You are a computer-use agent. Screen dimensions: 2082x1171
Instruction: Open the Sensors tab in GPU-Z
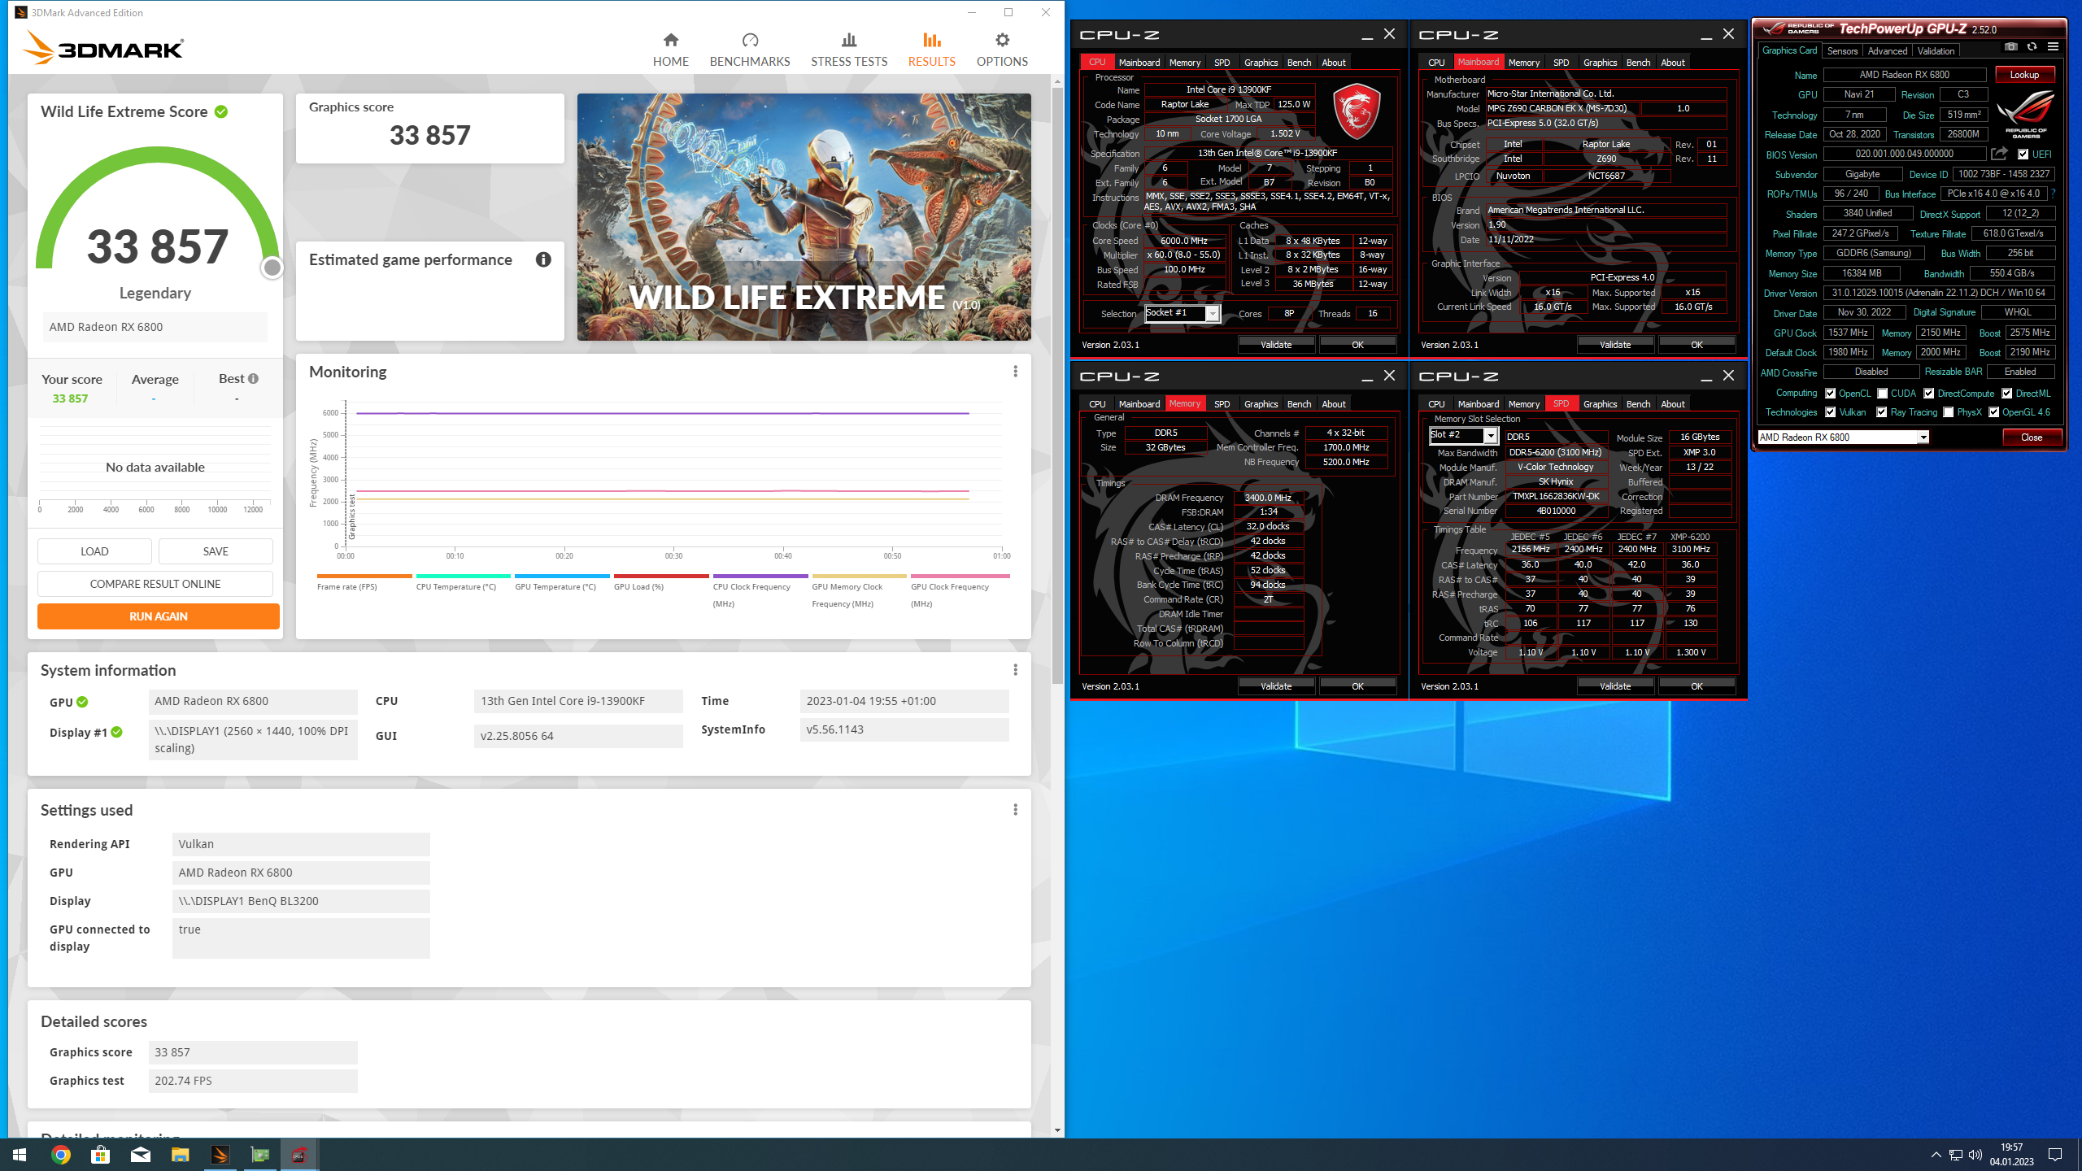point(1842,51)
